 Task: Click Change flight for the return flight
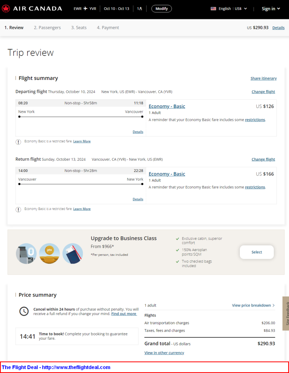pos(263,159)
